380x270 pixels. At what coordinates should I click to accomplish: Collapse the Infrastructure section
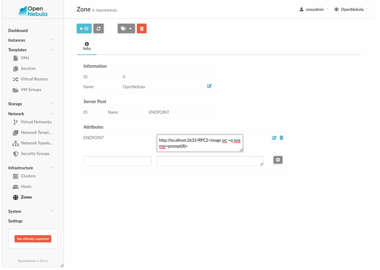point(31,168)
